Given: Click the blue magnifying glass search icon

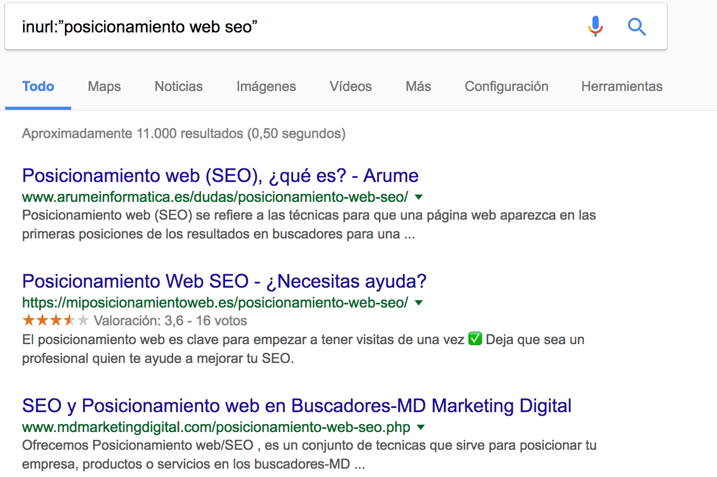Looking at the screenshot, I should pyautogui.click(x=636, y=27).
